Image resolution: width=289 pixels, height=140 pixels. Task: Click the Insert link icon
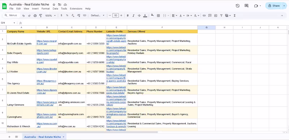[204, 16]
